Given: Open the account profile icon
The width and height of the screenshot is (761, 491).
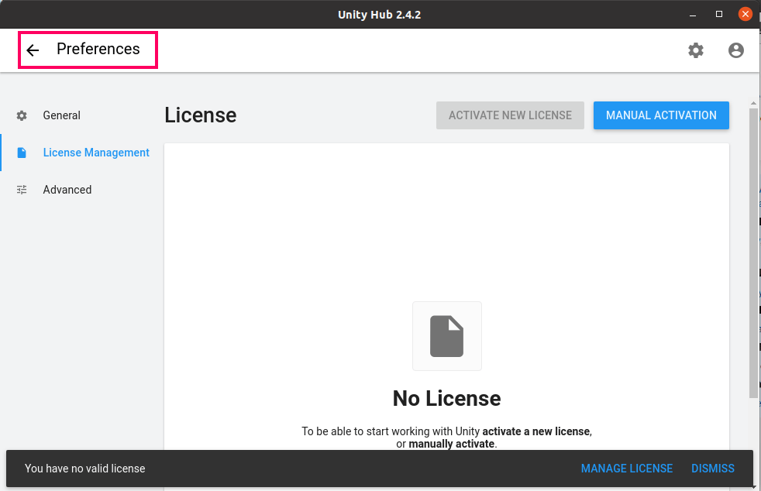Looking at the screenshot, I should 735,50.
